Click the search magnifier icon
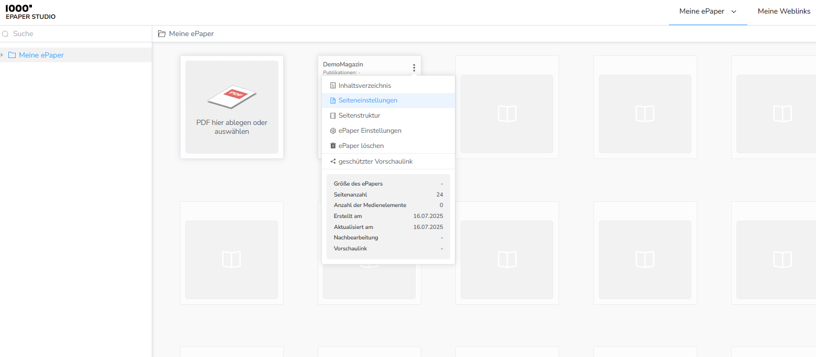The image size is (816, 357). click(6, 34)
